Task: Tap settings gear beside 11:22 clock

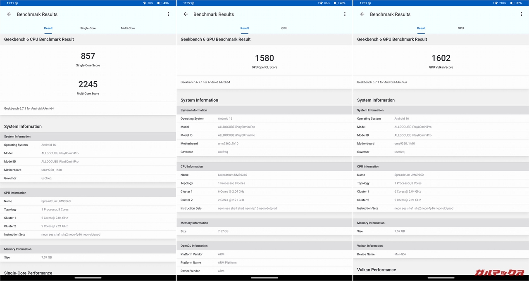Action: click(x=193, y=3)
